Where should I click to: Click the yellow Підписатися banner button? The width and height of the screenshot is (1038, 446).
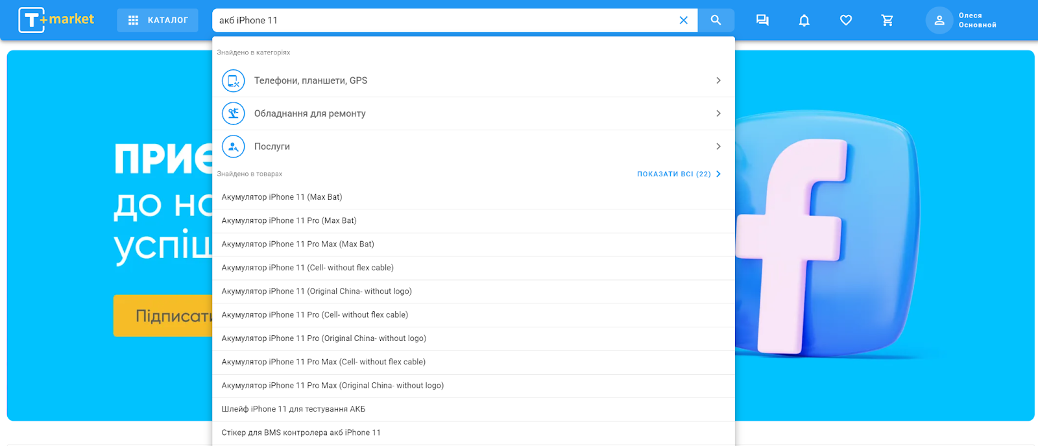(x=163, y=316)
